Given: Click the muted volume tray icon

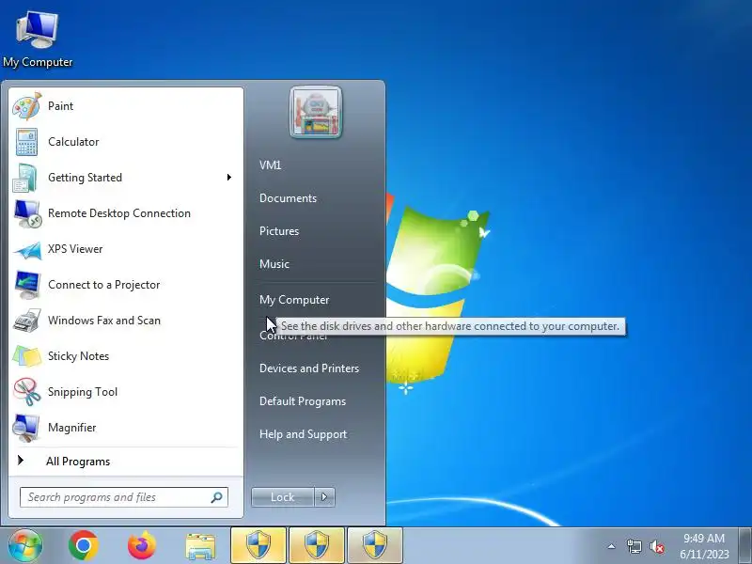Looking at the screenshot, I should tap(657, 546).
